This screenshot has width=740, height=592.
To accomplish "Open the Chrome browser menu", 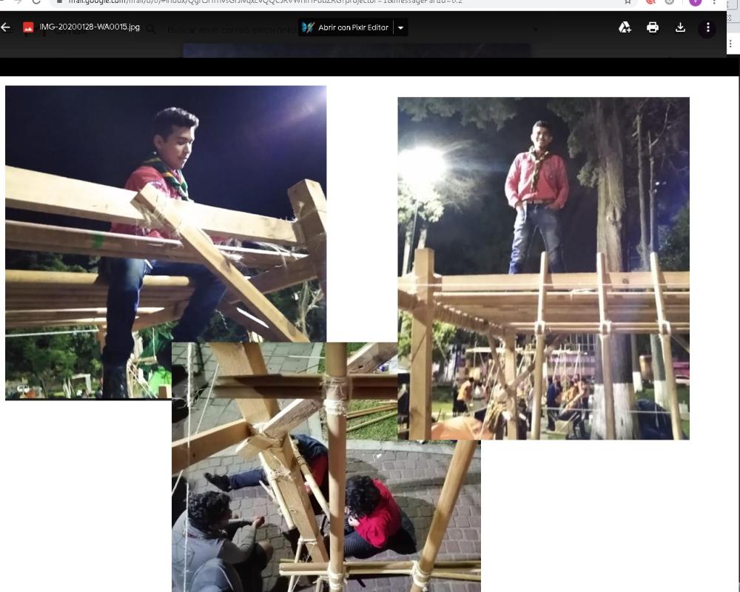I will (x=714, y=2).
